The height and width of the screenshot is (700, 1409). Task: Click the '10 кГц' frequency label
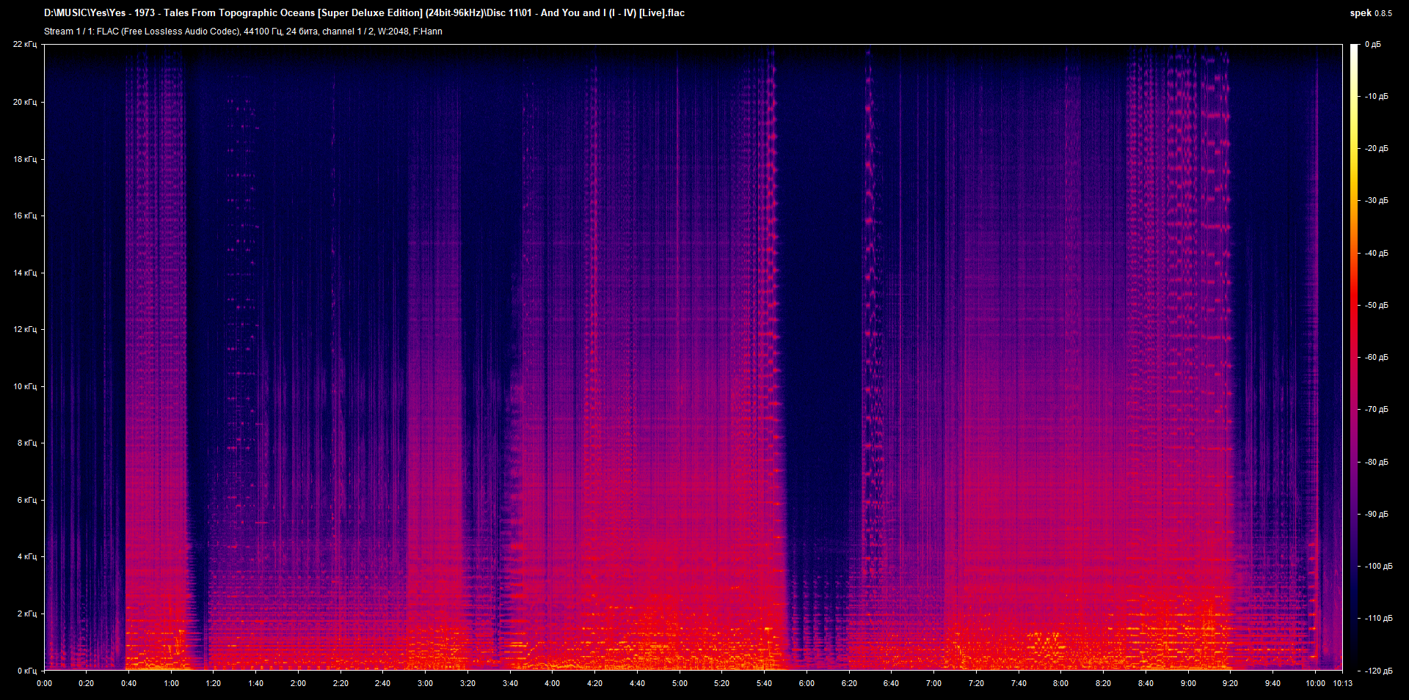pyautogui.click(x=25, y=386)
